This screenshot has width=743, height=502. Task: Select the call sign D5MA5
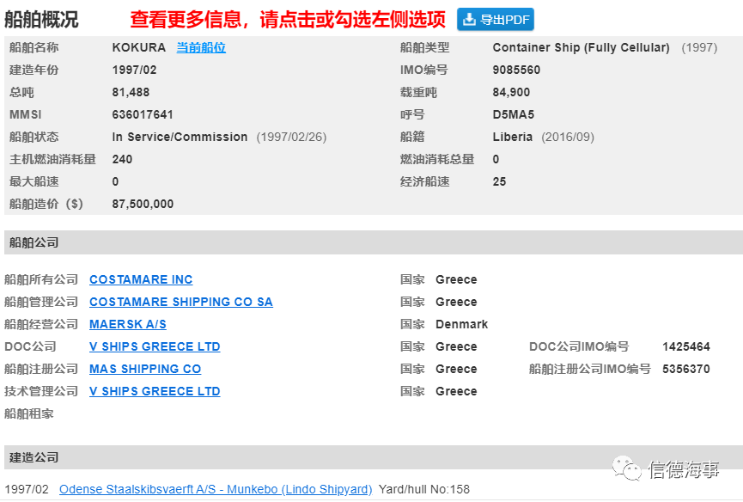click(513, 114)
